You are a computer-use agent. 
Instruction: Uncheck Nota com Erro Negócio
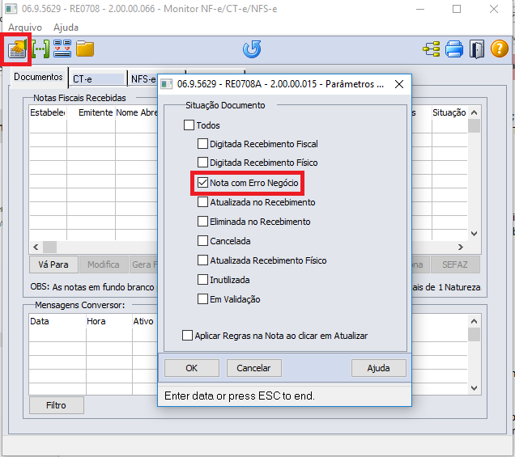click(202, 183)
